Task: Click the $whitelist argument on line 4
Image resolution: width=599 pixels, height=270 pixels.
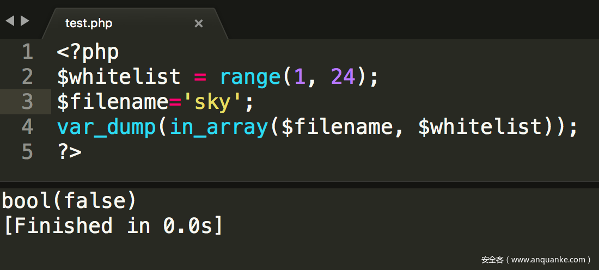Action: (x=480, y=127)
